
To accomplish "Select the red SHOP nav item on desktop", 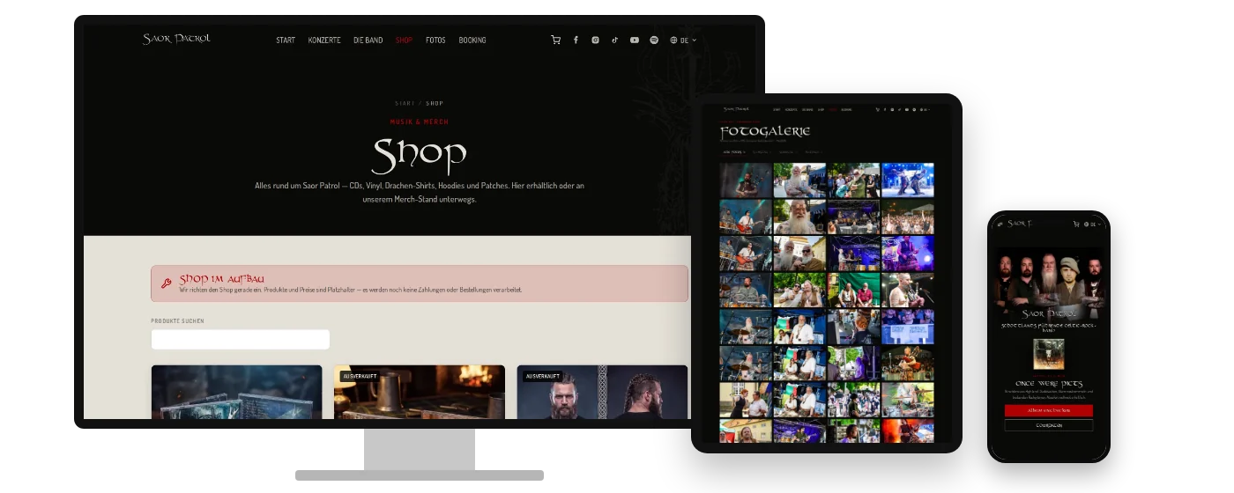I will point(404,40).
